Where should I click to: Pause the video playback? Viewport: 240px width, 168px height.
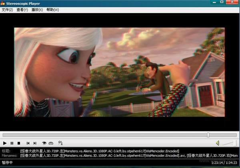point(12,143)
